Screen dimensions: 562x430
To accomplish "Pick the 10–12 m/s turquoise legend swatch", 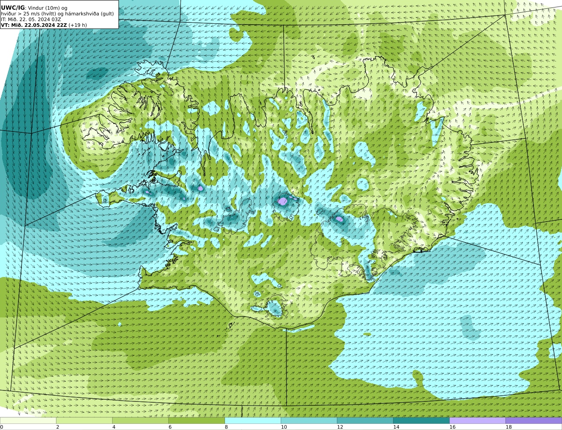I will click(x=309, y=420).
